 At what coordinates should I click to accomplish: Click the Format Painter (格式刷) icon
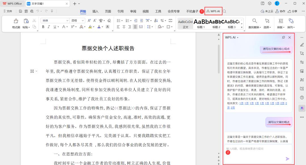(x=16, y=21)
